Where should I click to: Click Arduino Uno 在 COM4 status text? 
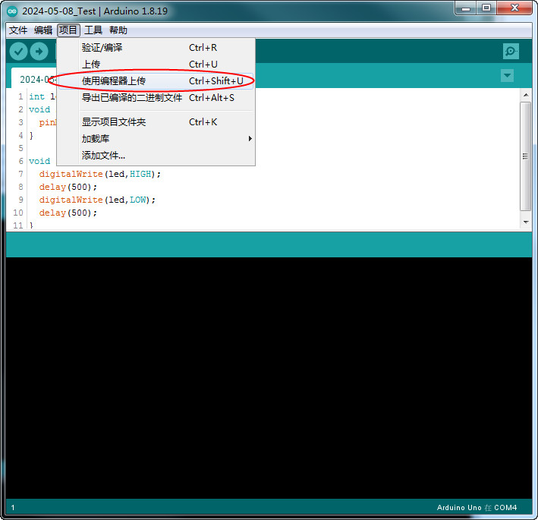tap(477, 507)
